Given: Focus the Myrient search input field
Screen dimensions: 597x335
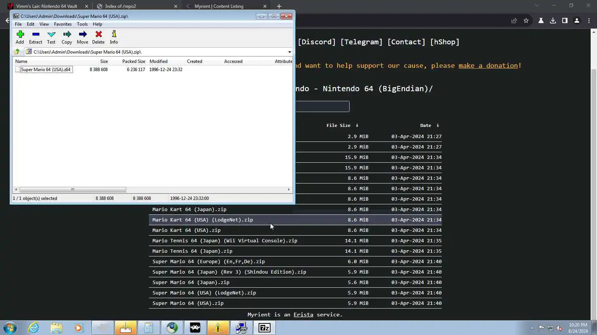Looking at the screenshot, I should point(322,106).
